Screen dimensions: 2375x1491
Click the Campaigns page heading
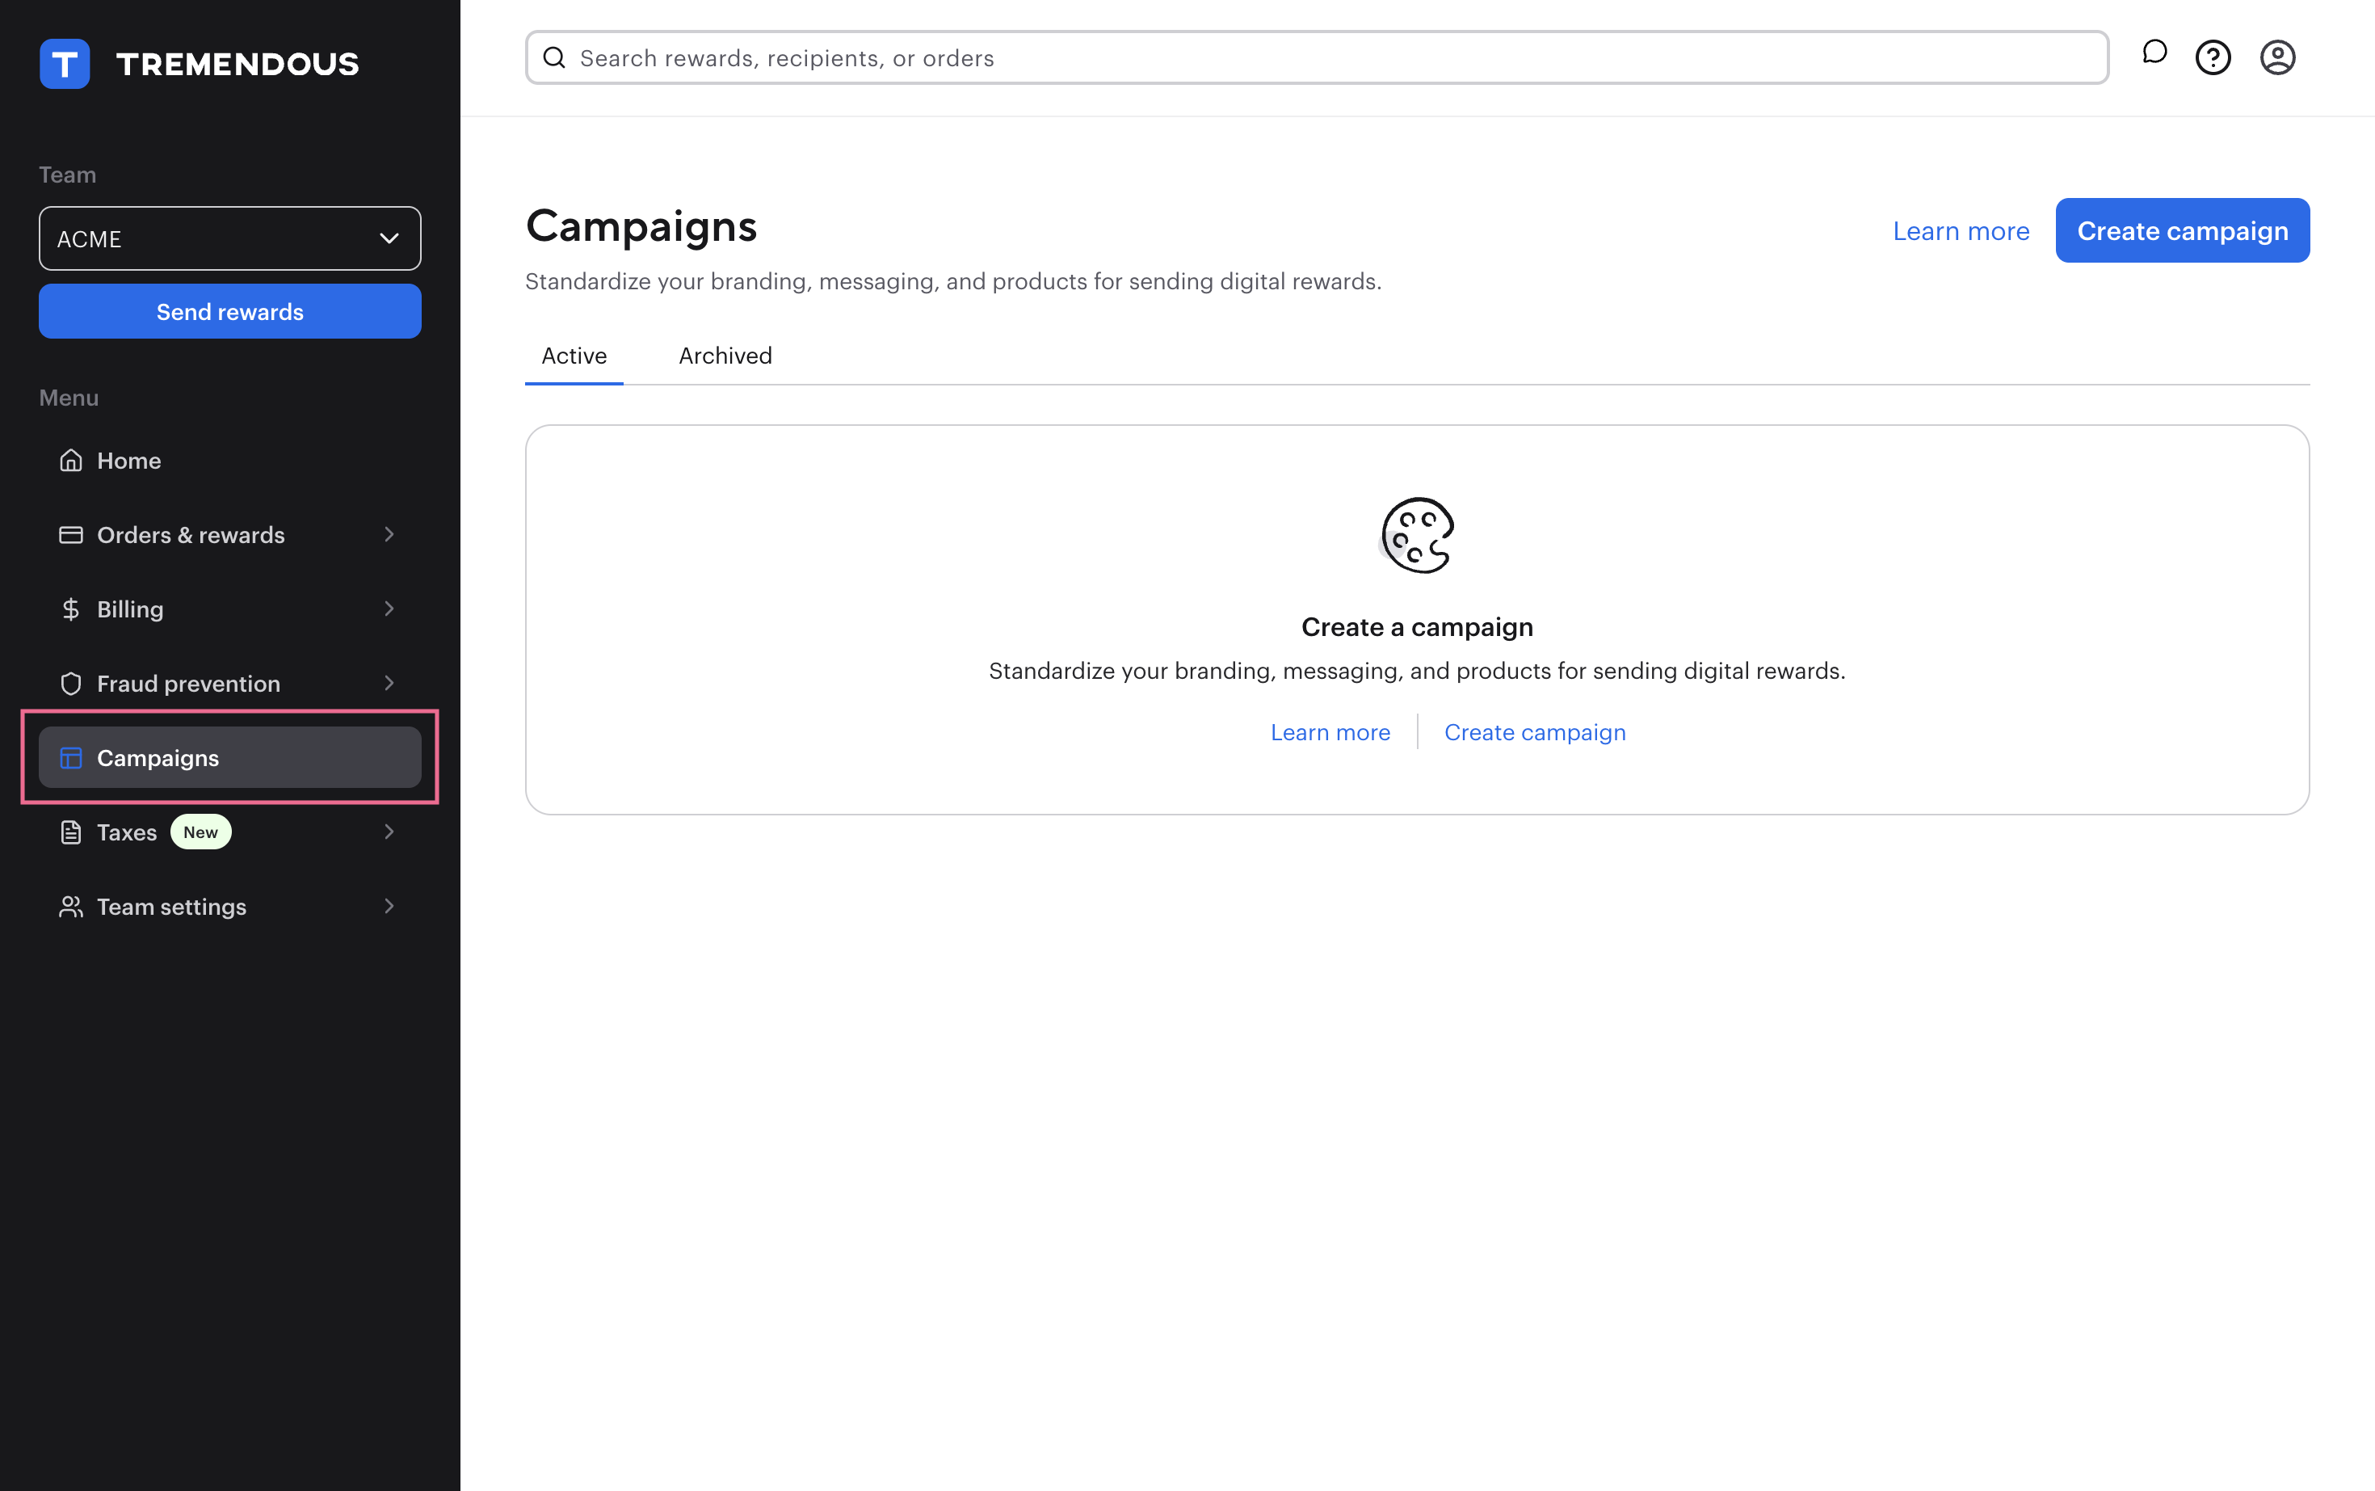coord(641,227)
